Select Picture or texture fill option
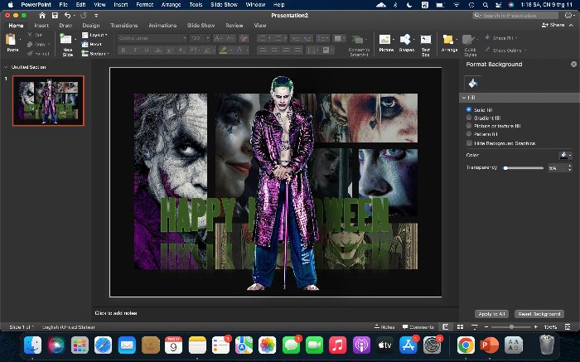The image size is (580, 362). [x=469, y=126]
